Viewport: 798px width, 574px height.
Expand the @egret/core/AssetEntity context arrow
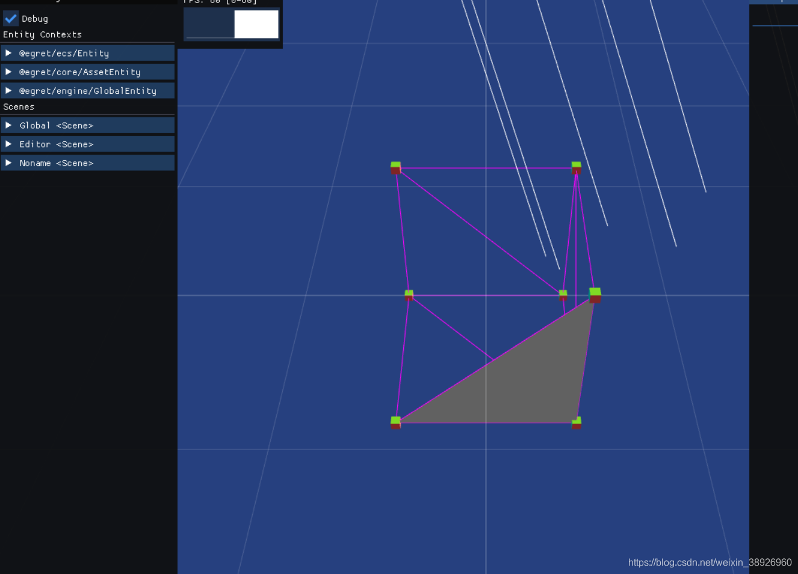(8, 72)
